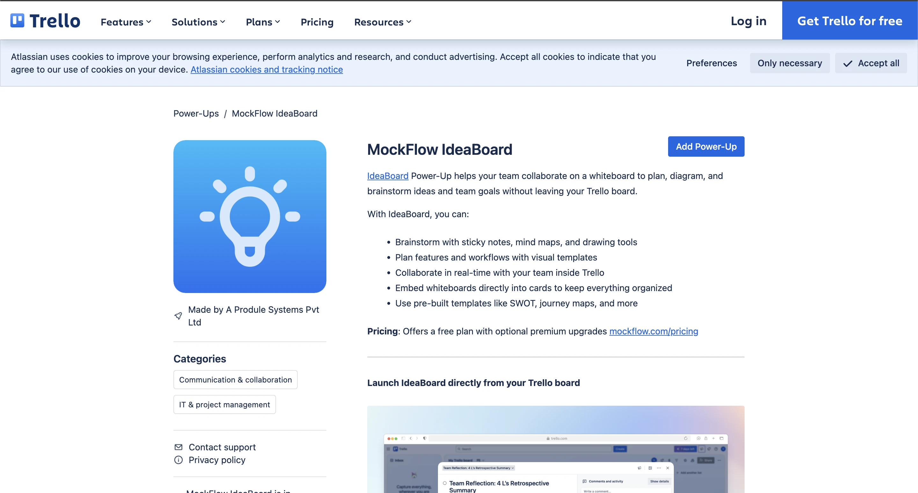Viewport: 918px width, 493px height.
Task: Click the Contact support envelope icon
Action: [178, 447]
